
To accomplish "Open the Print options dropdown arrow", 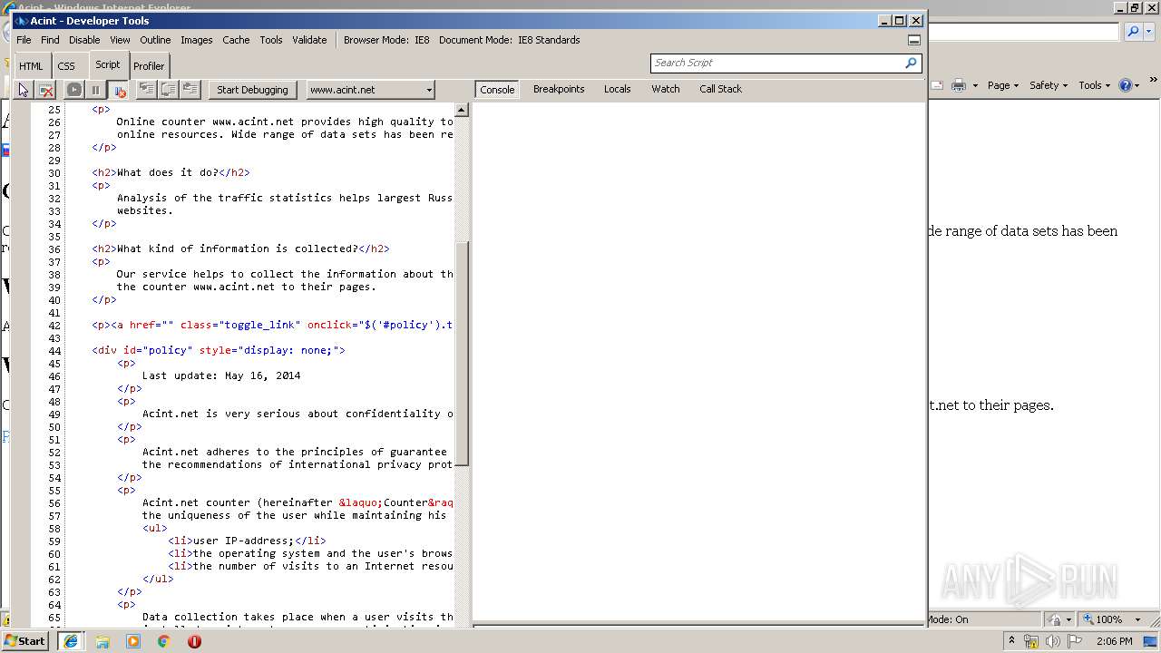I will [x=975, y=85].
